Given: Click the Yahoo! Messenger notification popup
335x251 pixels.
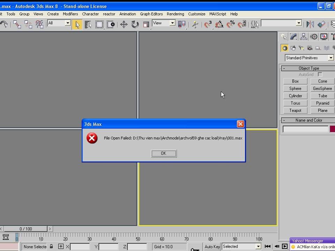Looking at the screenshot, I should (312, 244).
